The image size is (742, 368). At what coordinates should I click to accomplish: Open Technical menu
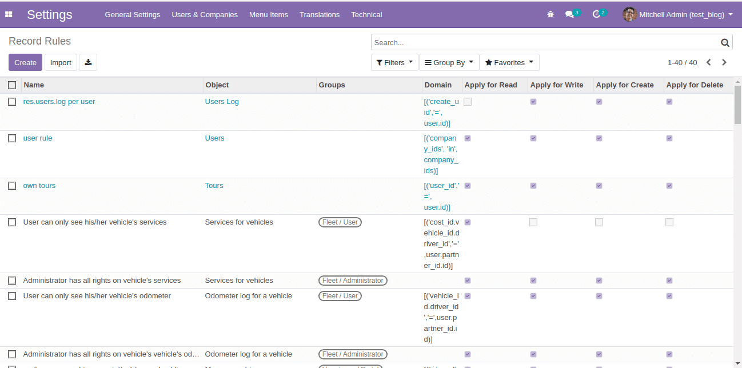click(x=366, y=14)
